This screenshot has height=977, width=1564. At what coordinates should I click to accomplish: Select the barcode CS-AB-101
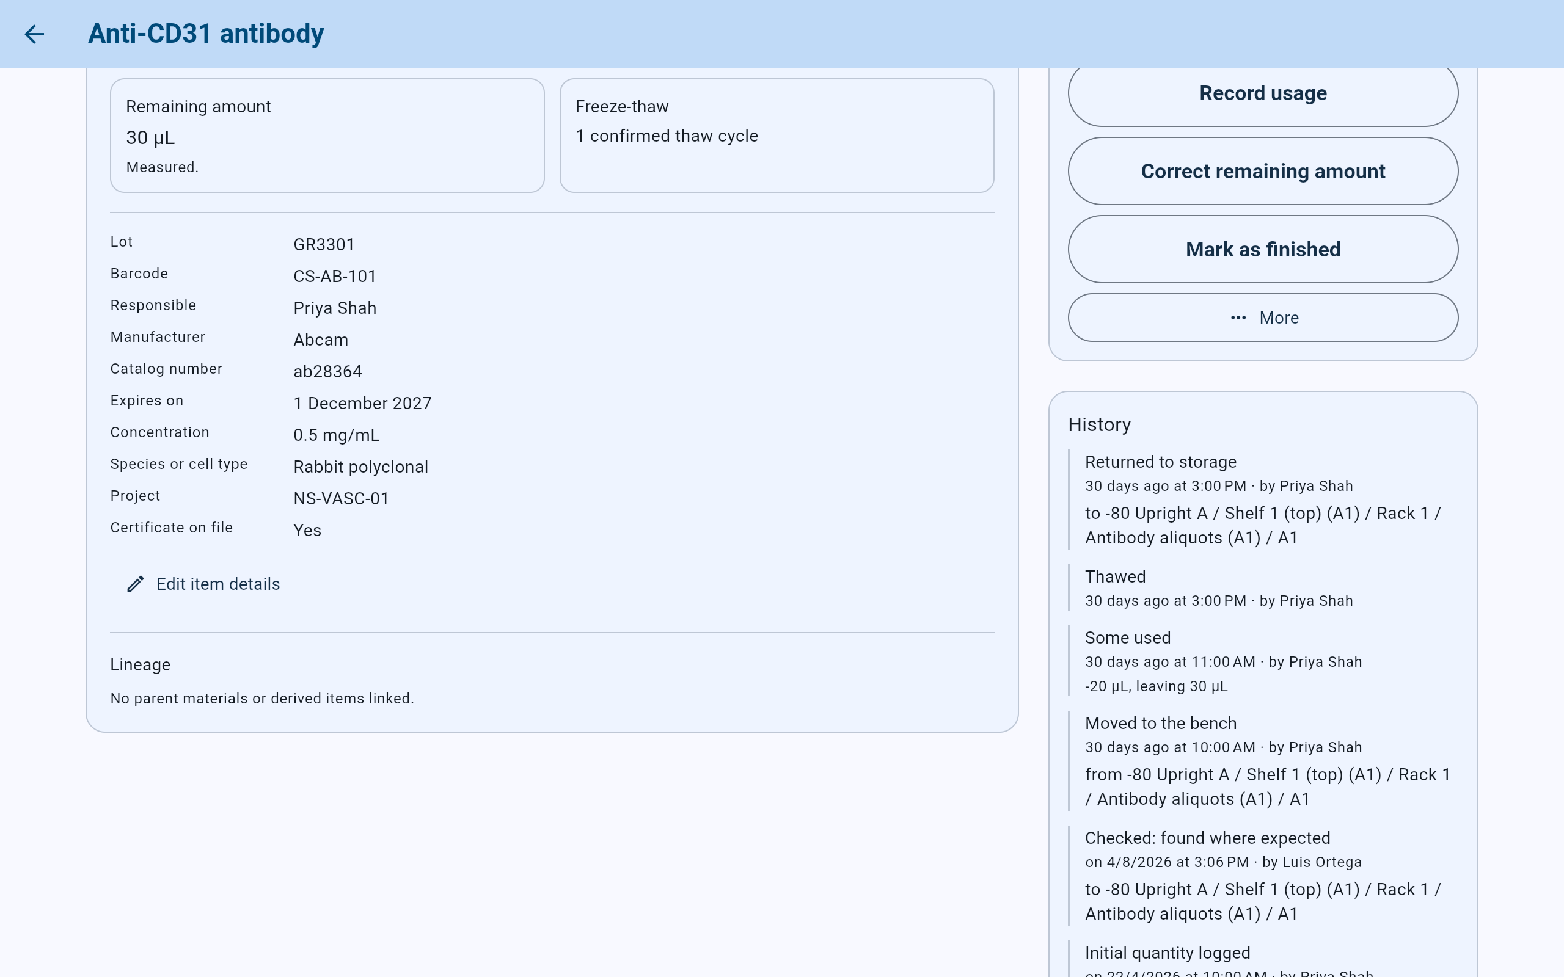coord(335,277)
